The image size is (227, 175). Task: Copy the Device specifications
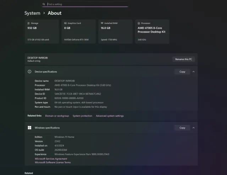tap(182, 72)
